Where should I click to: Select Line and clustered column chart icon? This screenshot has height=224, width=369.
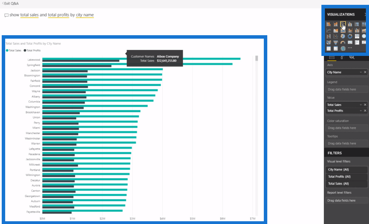point(357,30)
